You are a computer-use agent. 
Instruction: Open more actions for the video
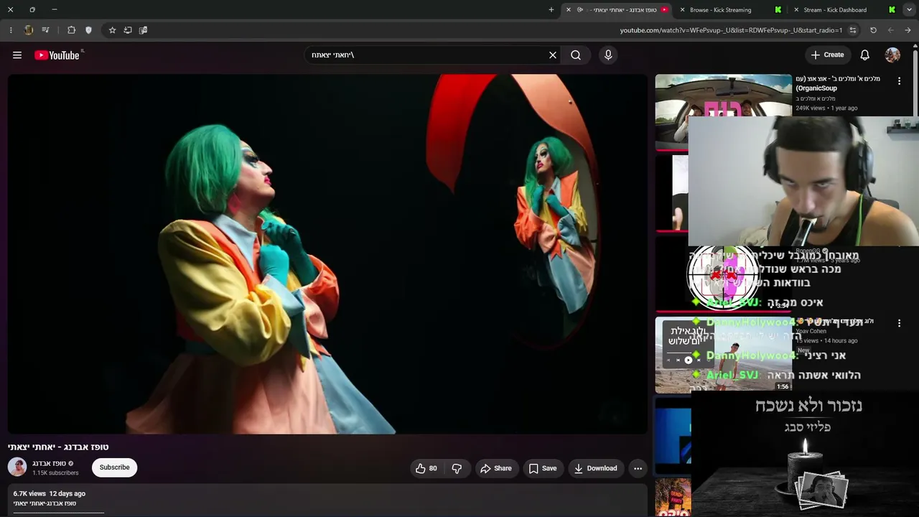pyautogui.click(x=638, y=468)
